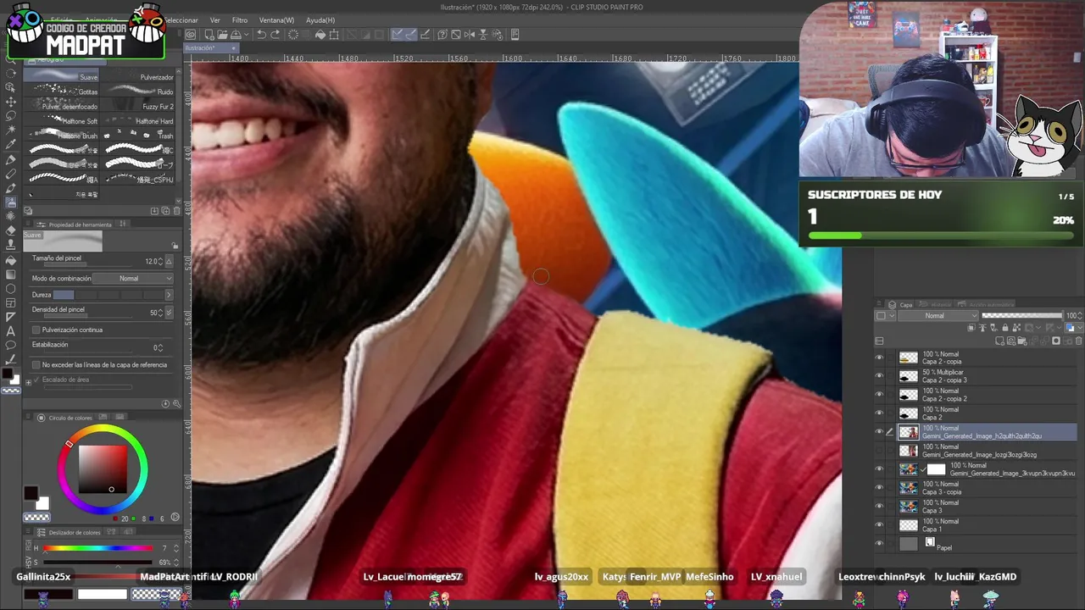The image size is (1085, 610).
Task: Click the Save icon in command bar
Action: click(x=235, y=35)
